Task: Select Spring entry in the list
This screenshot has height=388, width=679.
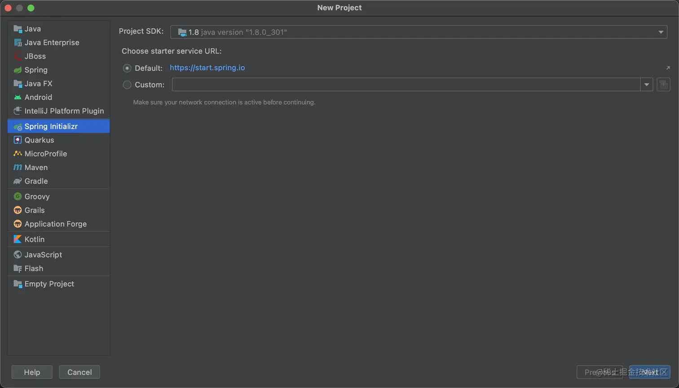Action: tap(58, 70)
